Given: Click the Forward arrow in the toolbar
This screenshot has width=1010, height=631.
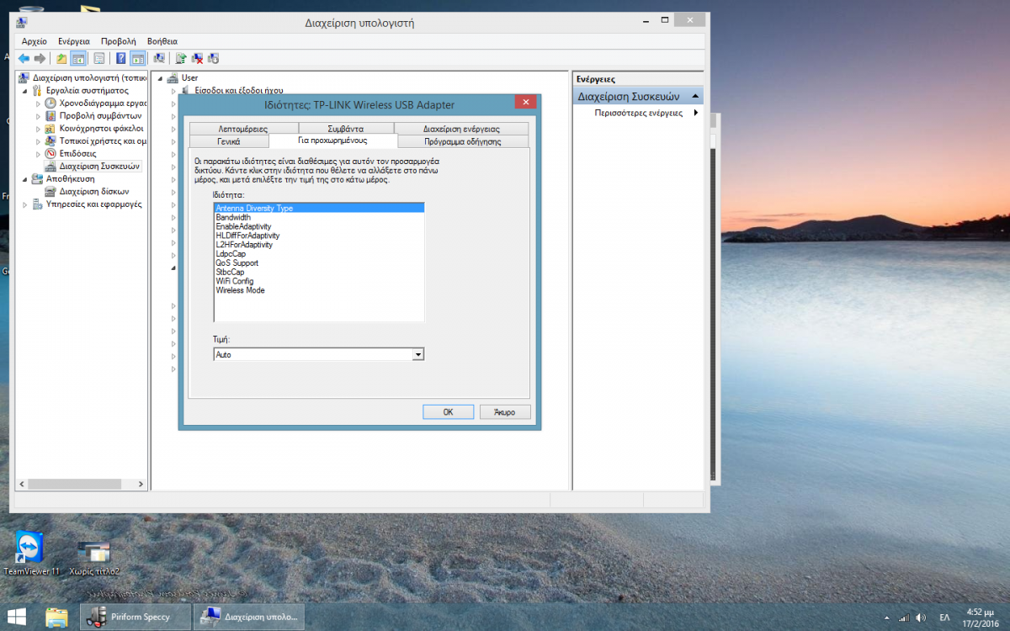Looking at the screenshot, I should click(40, 58).
